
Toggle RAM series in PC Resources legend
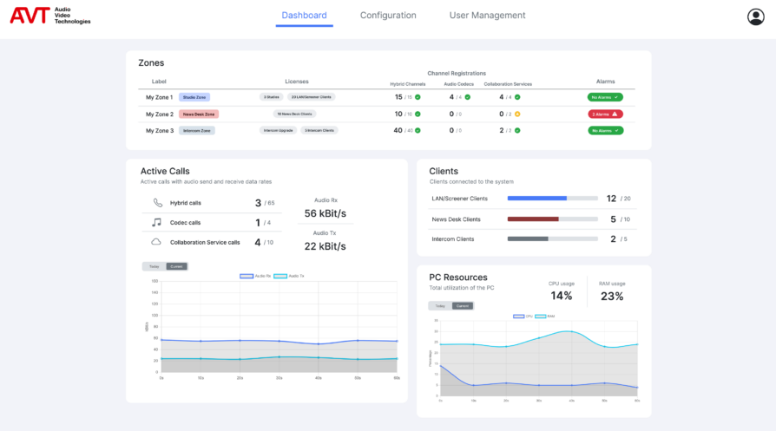tap(545, 317)
